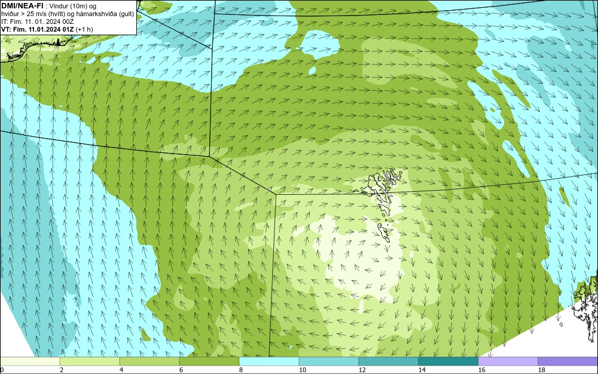
Task: Click the "IT: Fim. 11. 01. 2024 00Z" line
Action: tap(37, 22)
